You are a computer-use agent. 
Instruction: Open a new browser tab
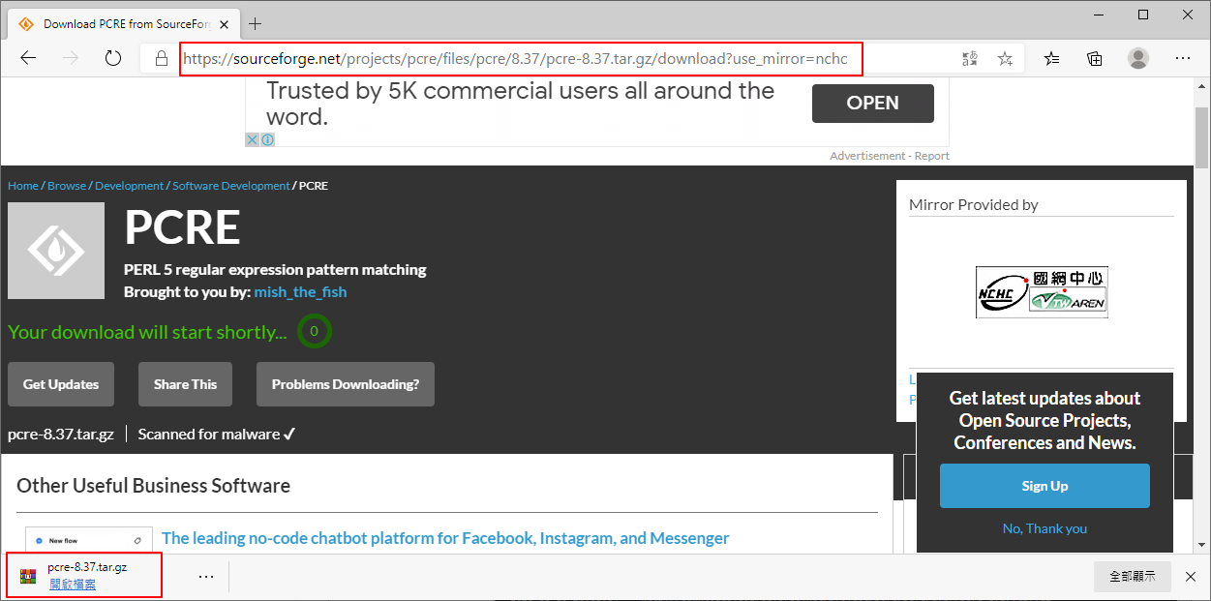tap(256, 23)
